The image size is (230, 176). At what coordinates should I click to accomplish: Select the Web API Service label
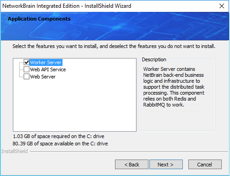click(x=48, y=69)
